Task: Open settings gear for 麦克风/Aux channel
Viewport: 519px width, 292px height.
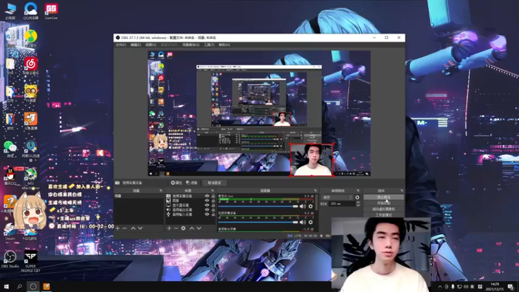Action: (311, 206)
